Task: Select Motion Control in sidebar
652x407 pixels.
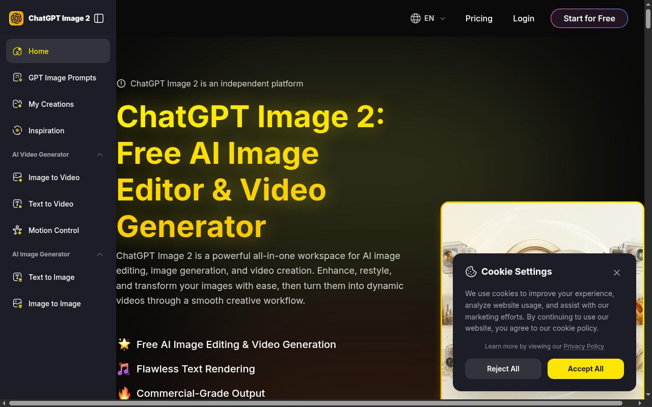Action: pos(58,230)
